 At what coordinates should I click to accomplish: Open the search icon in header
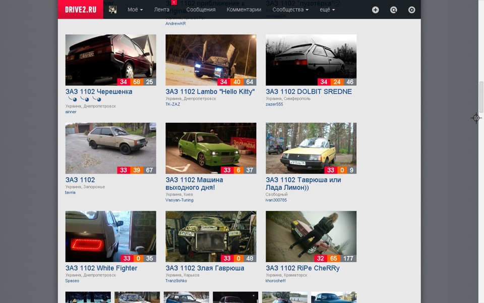tap(394, 10)
